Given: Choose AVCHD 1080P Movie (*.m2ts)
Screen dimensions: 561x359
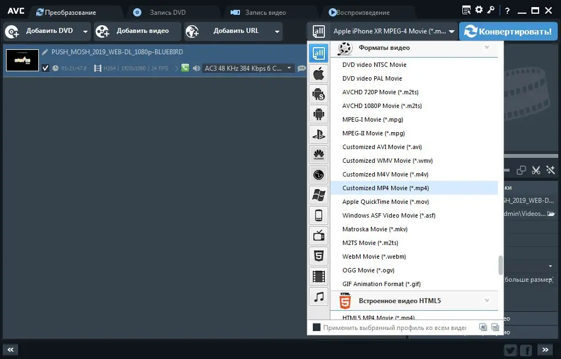Looking at the screenshot, I should (x=414, y=106).
